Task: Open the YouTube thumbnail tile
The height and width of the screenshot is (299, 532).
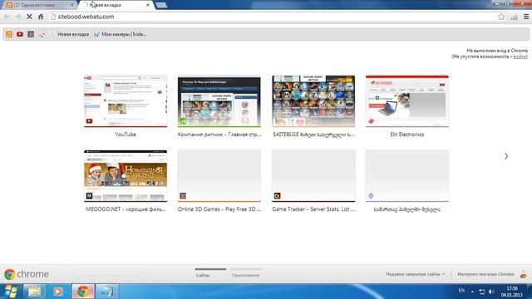Action: pos(126,101)
